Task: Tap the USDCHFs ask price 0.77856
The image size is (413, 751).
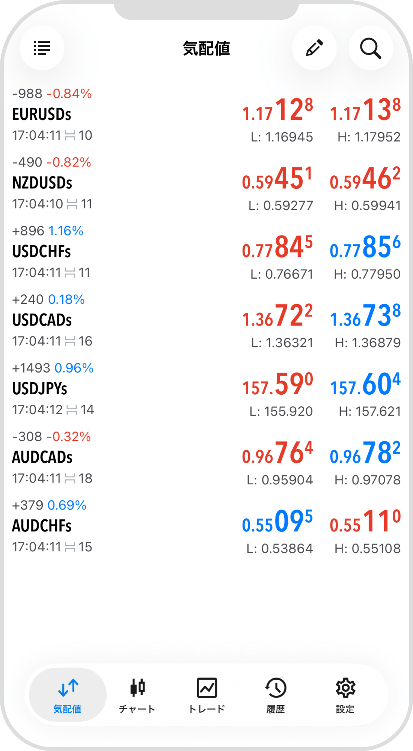Action: click(365, 247)
